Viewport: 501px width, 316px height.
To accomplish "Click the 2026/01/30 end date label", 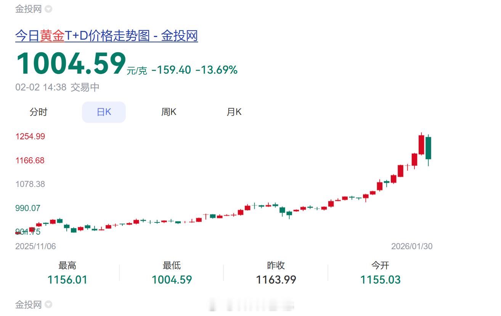I will [x=412, y=247].
